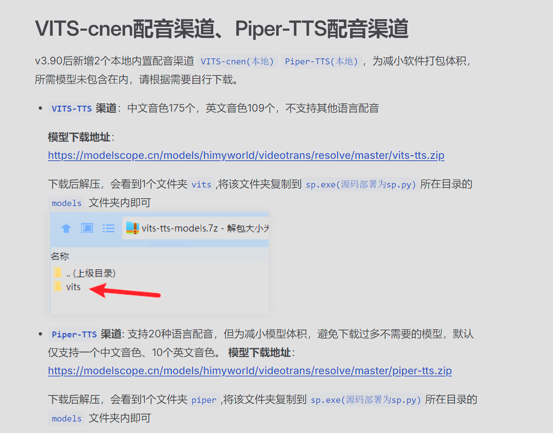Click the panel view icon in archive toolbar
Viewport: 553px width, 433px height.
coord(87,228)
